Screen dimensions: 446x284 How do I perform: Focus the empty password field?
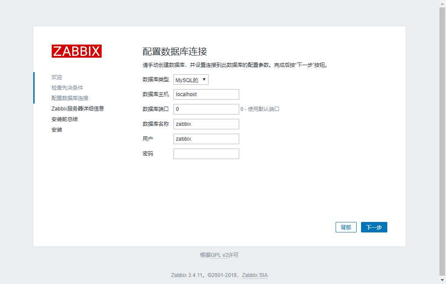pyautogui.click(x=206, y=154)
